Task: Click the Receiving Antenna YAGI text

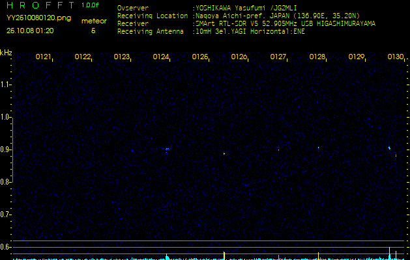Action: coord(250,32)
